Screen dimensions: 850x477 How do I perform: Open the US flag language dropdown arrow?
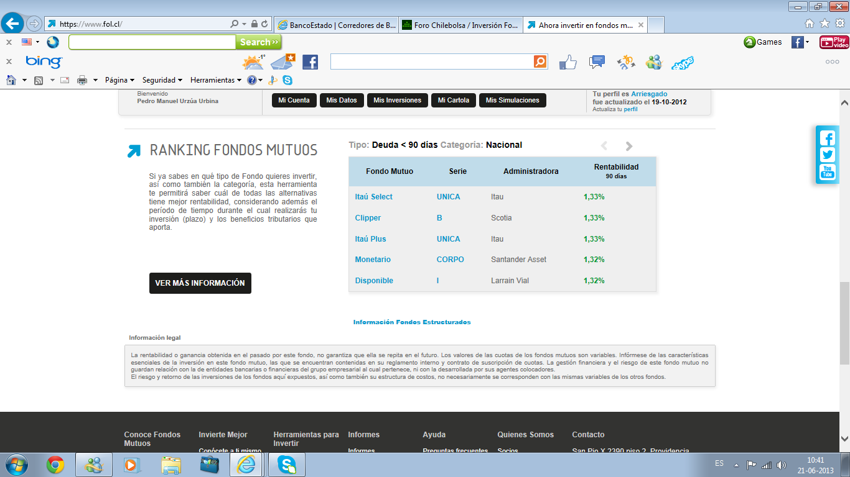click(37, 42)
